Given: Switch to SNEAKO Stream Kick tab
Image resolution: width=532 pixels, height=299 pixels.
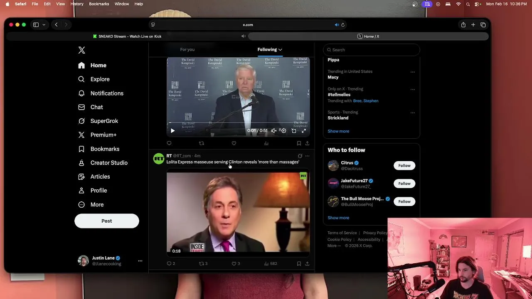Looking at the screenshot, I should pyautogui.click(x=127, y=37).
